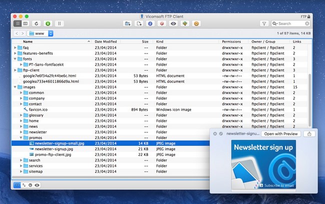Toggle the history clock bottom button
Image resolution: width=325 pixels, height=204 pixels.
point(30,185)
